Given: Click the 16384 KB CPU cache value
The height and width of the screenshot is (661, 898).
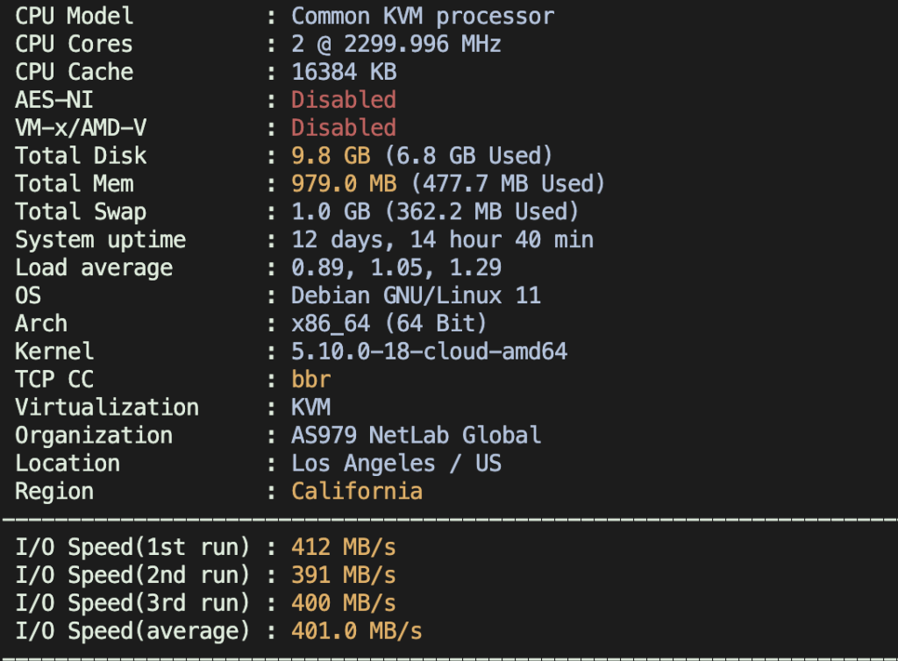Looking at the screenshot, I should coord(344,72).
